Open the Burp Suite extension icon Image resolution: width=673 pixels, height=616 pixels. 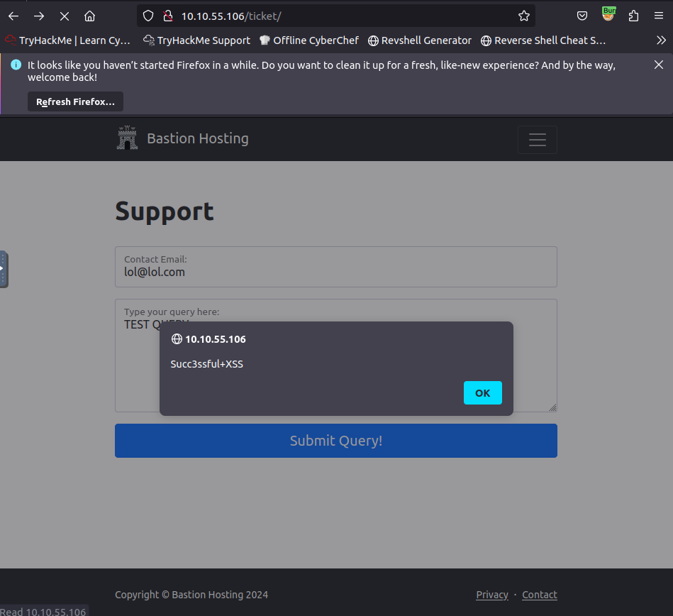[608, 15]
